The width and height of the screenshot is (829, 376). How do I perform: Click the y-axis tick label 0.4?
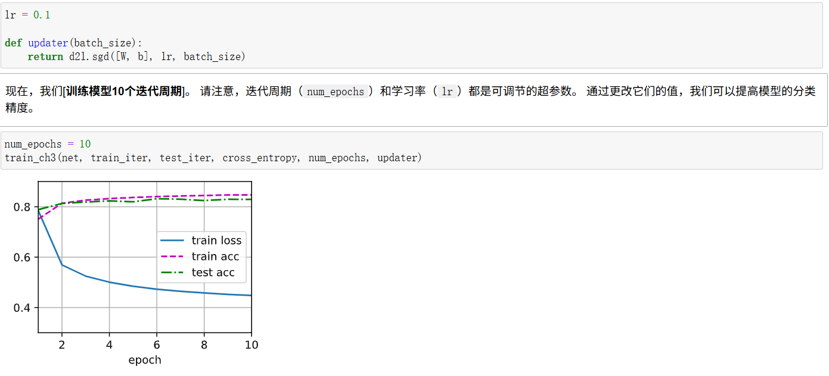[22, 308]
